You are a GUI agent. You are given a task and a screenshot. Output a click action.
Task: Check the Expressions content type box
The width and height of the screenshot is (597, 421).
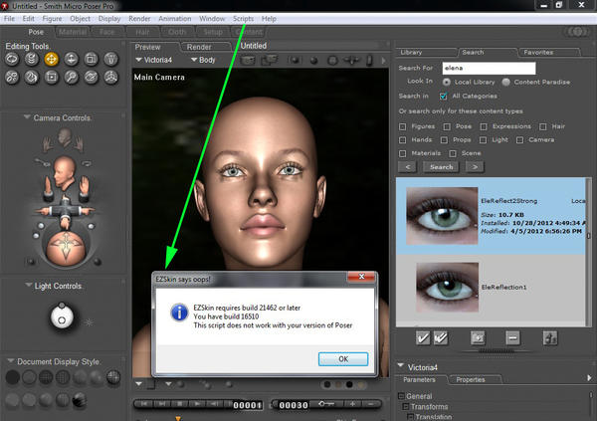coord(484,126)
